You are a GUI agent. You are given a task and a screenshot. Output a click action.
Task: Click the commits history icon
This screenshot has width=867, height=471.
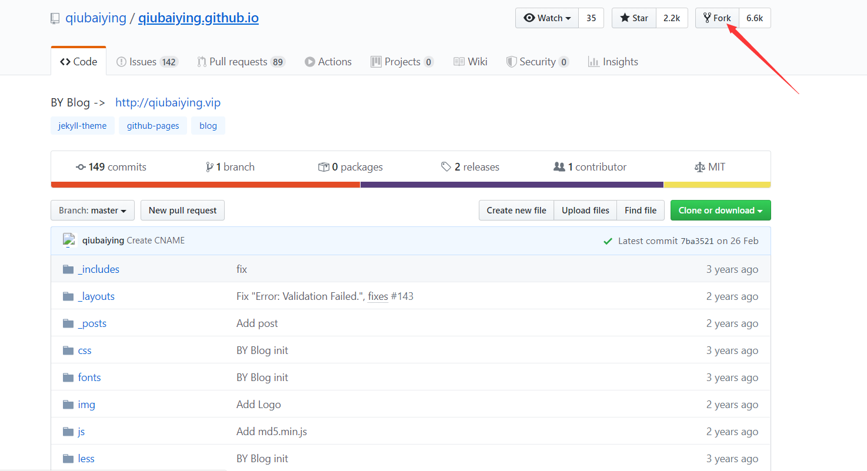point(81,167)
